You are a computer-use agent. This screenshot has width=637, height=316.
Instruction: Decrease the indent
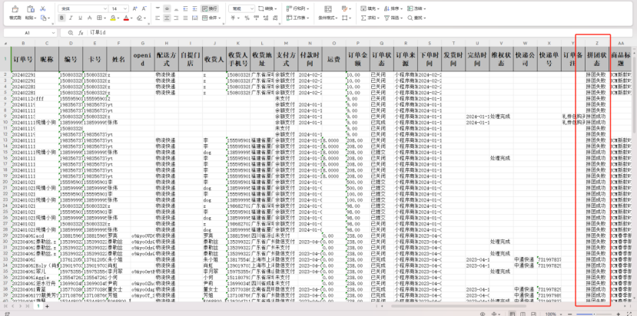pos(185,8)
